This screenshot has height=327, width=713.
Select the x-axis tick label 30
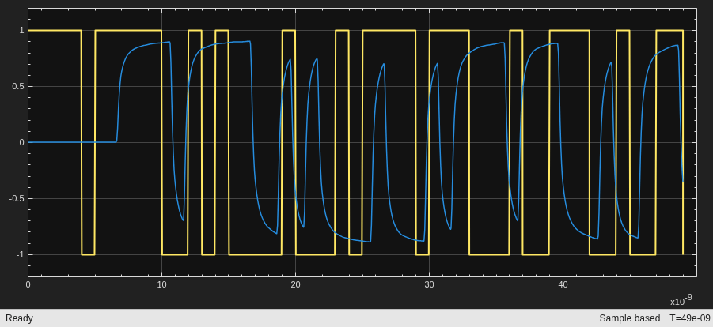click(x=429, y=285)
